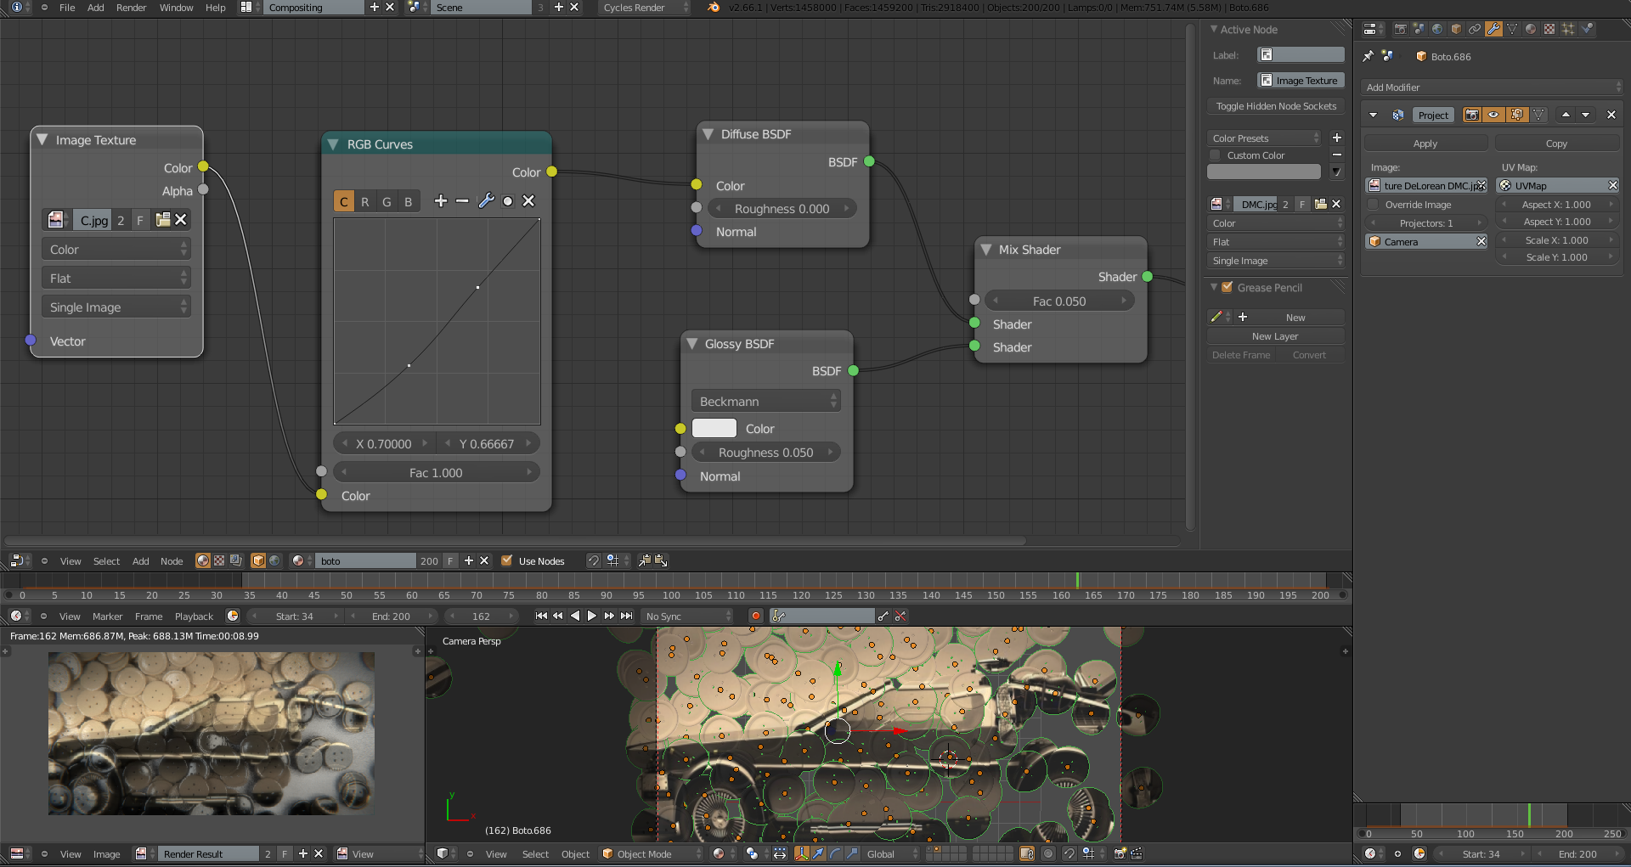Image resolution: width=1631 pixels, height=867 pixels.
Task: Enable the Override Image checkbox
Action: (x=1374, y=205)
